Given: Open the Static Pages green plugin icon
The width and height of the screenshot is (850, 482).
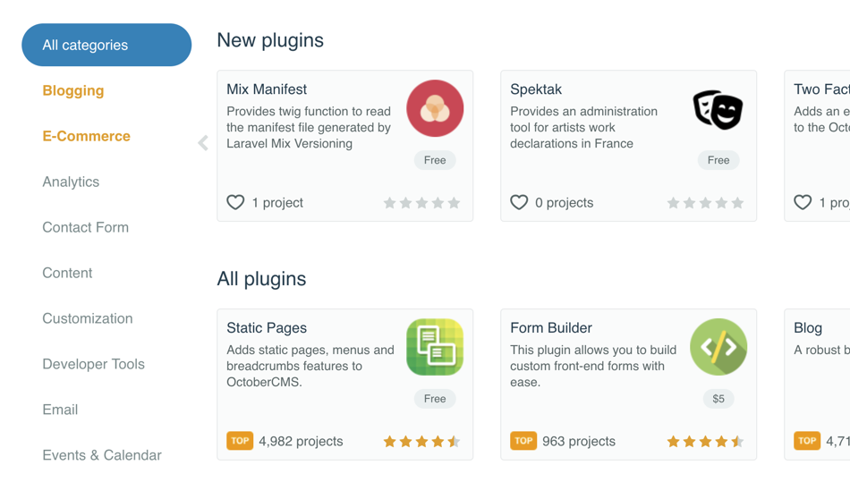Looking at the screenshot, I should [435, 347].
